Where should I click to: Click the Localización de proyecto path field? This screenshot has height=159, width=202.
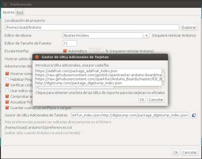pyautogui.click(x=92, y=27)
